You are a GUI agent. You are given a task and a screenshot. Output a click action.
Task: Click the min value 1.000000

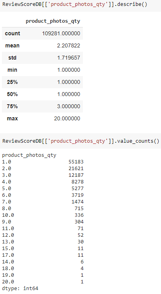69,70
